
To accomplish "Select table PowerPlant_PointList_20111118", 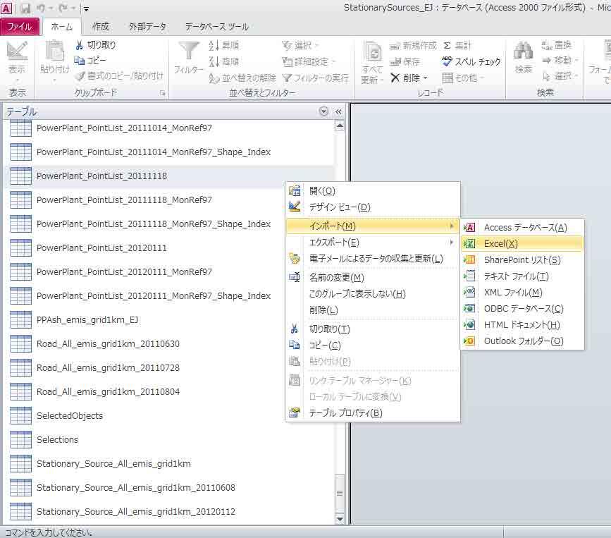I will pyautogui.click(x=101, y=176).
